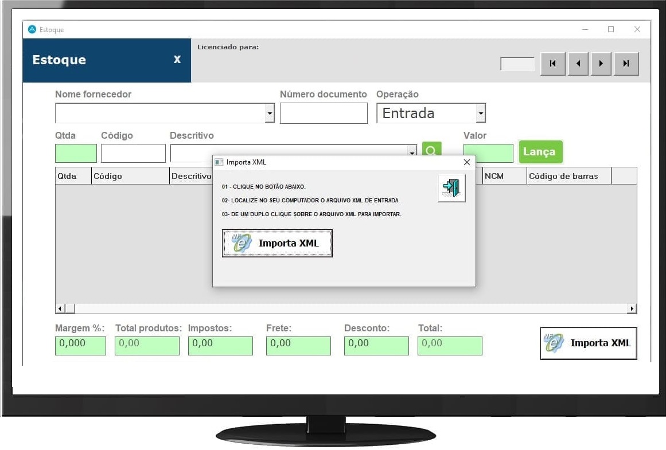Focus the green Qtda input field
Image resolution: width=666 pixels, height=450 pixels.
coord(76,153)
